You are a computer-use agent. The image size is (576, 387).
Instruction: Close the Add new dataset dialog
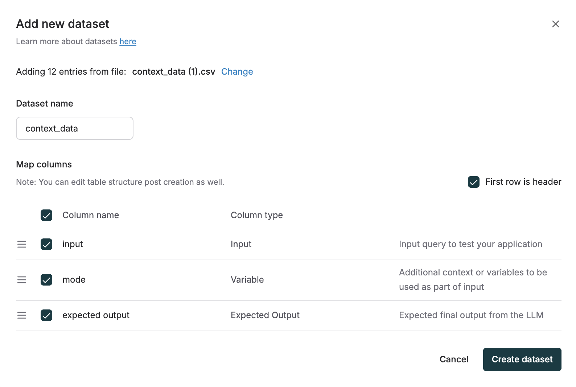pos(555,24)
